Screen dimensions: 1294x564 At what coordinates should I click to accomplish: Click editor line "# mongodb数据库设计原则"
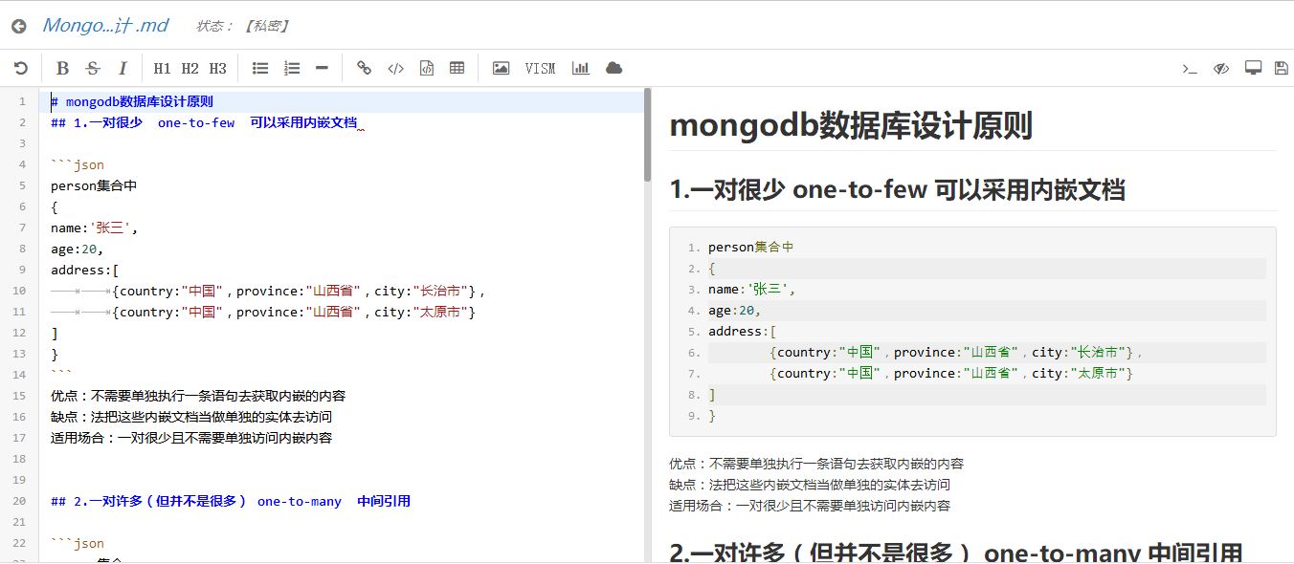tap(132, 101)
